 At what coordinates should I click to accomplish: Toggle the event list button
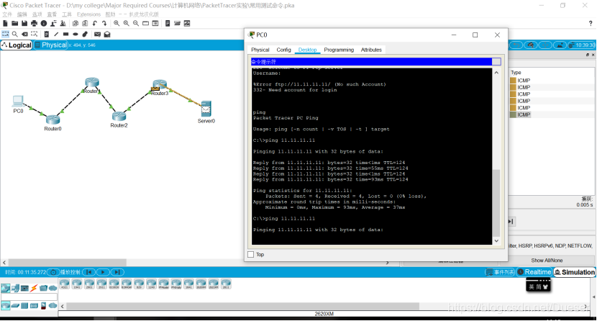point(500,272)
